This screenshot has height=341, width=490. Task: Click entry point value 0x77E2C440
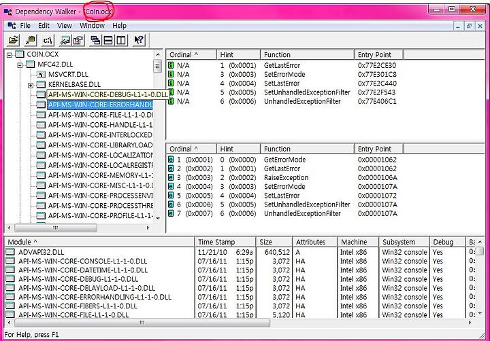(x=377, y=84)
